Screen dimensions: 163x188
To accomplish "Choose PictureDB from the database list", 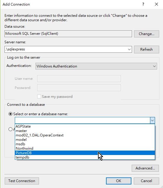I will coord(85,153).
